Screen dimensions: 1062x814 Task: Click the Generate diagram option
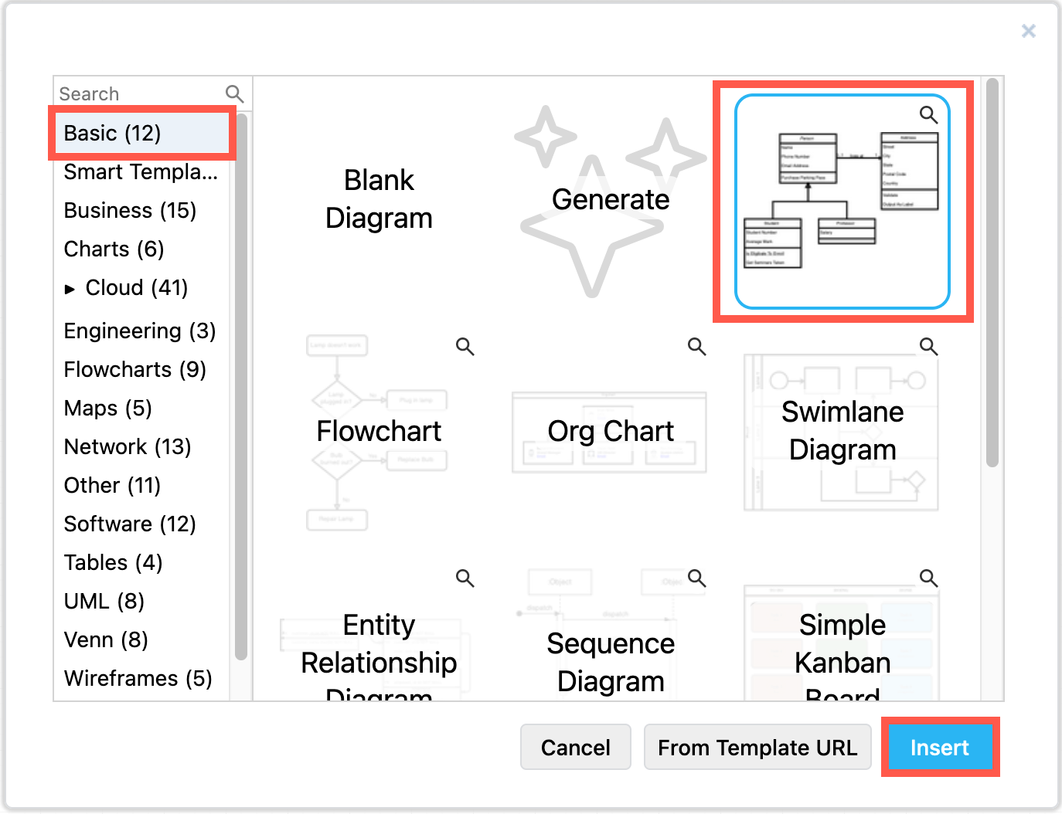[611, 199]
